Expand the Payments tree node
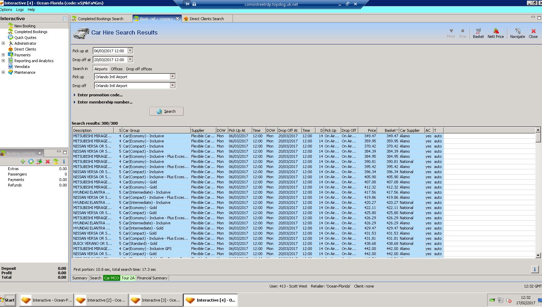The image size is (542, 307). pyautogui.click(x=3, y=55)
